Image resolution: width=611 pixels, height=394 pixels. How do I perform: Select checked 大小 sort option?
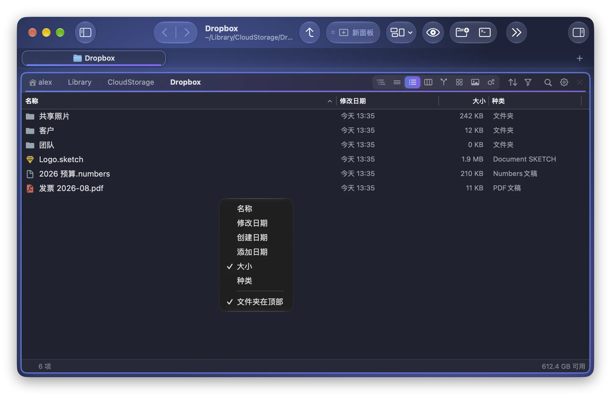pos(256,266)
